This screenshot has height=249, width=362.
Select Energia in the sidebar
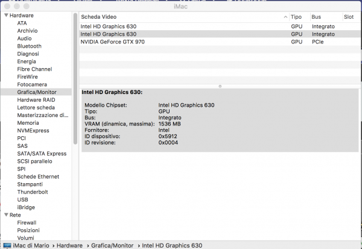pos(27,61)
